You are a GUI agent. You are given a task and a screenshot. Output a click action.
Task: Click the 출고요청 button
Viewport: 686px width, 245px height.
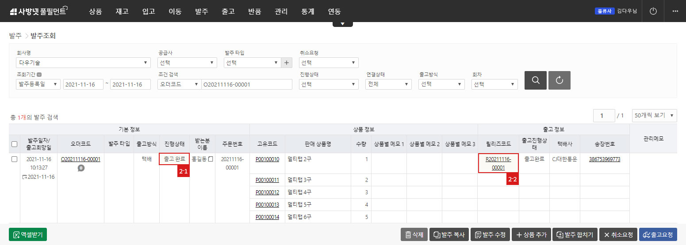point(659,234)
